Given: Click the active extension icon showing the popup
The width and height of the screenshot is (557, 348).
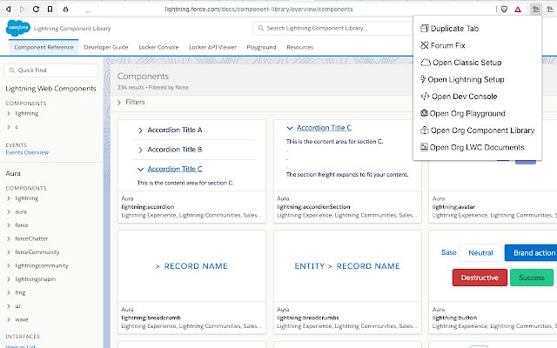Looking at the screenshot, I should click(536, 10).
